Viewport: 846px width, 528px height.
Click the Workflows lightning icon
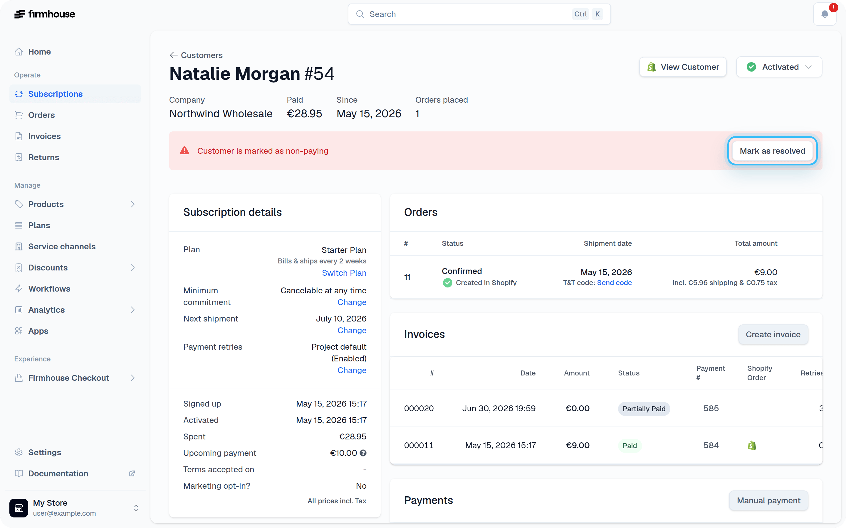pos(19,289)
